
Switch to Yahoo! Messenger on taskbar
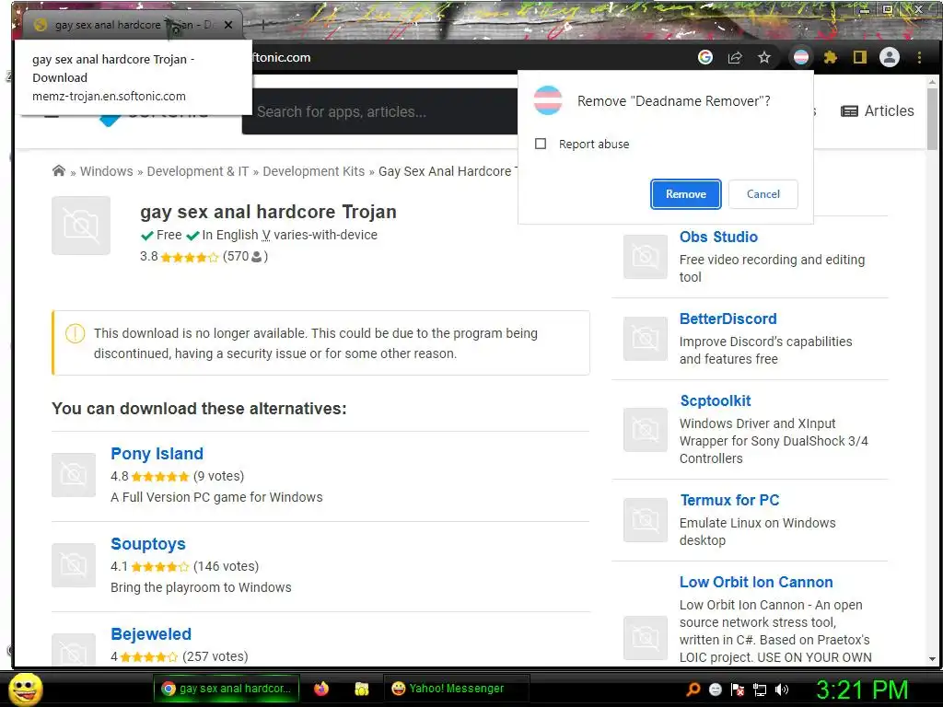click(456, 689)
